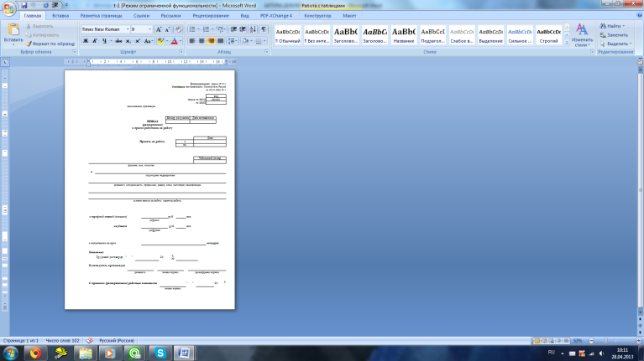Open the Ссылки ribbon tab
The image size is (644, 361).
(x=141, y=16)
